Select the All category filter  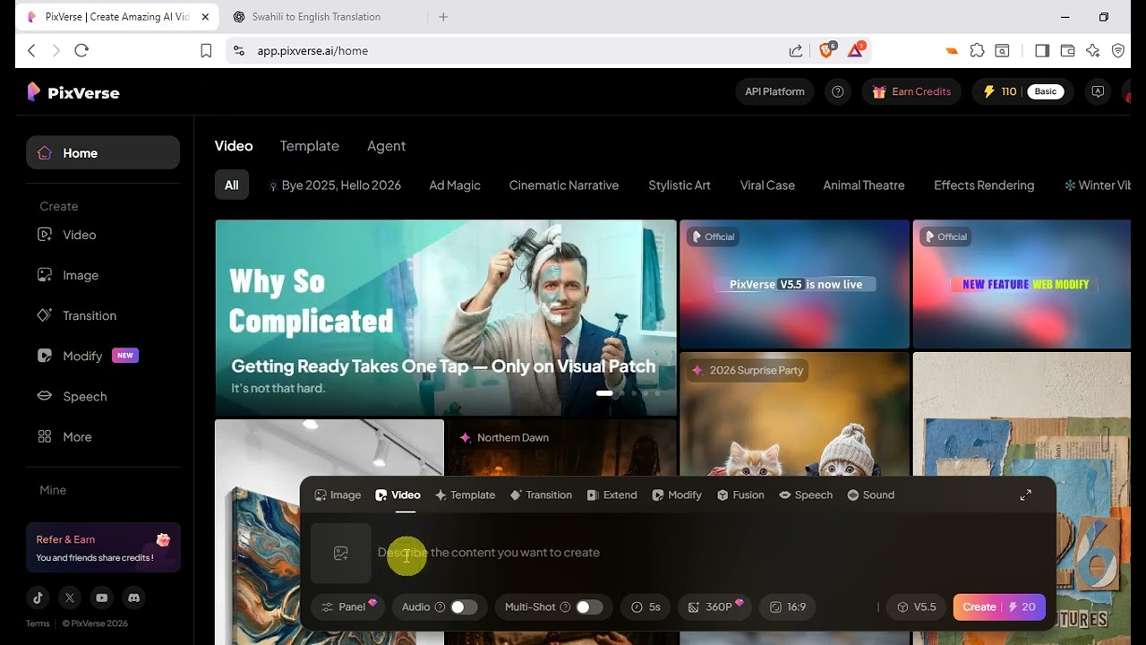click(x=232, y=185)
